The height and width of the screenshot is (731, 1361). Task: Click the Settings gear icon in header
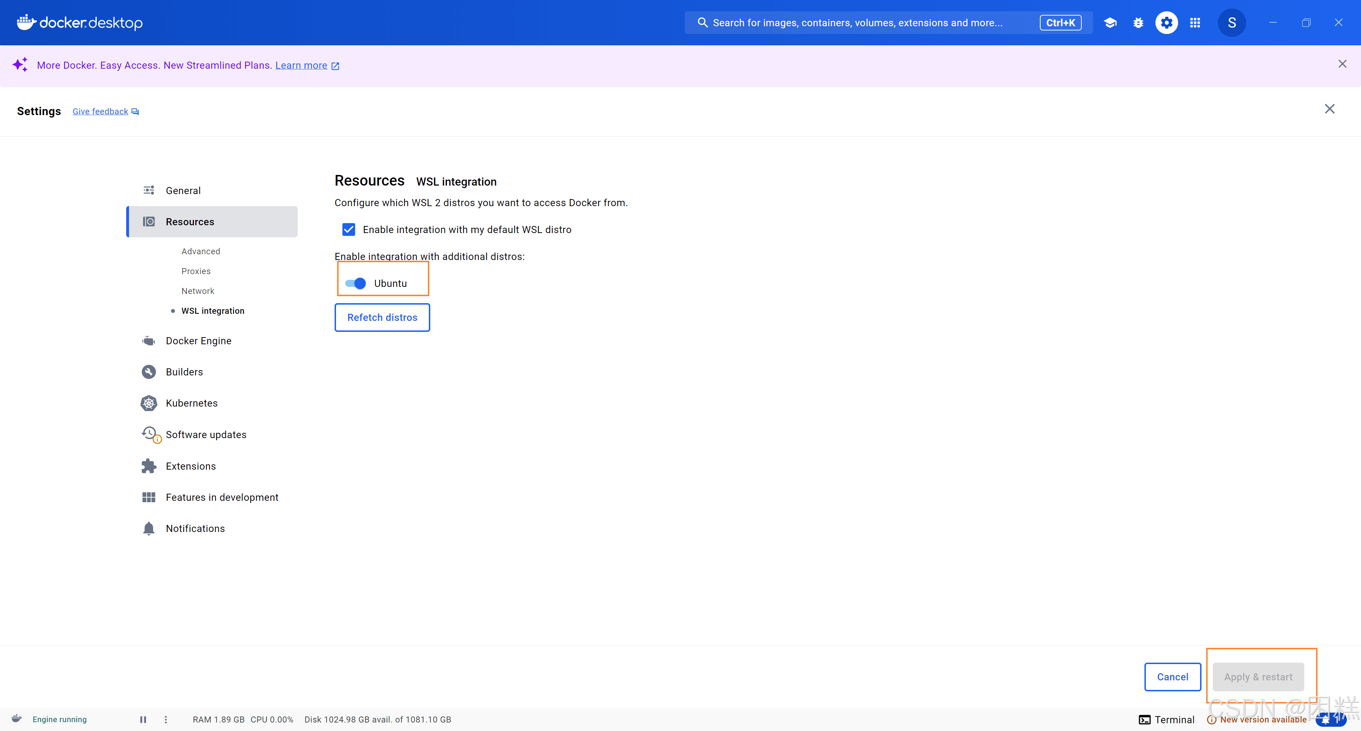pyautogui.click(x=1166, y=23)
